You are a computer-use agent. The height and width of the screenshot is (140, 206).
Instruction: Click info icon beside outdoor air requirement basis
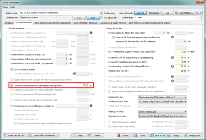tap(91, 33)
